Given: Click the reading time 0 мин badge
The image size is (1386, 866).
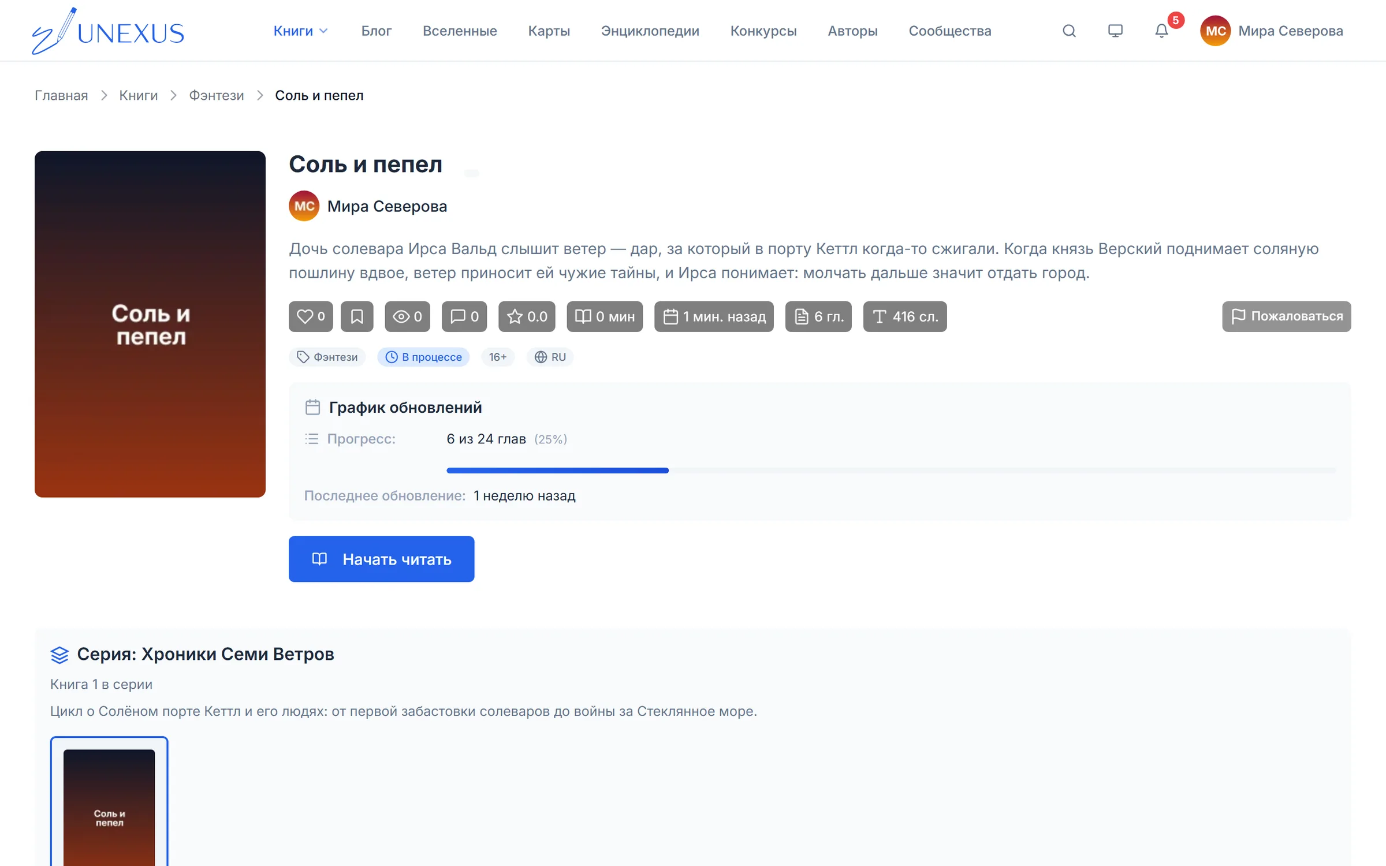Looking at the screenshot, I should (x=605, y=316).
